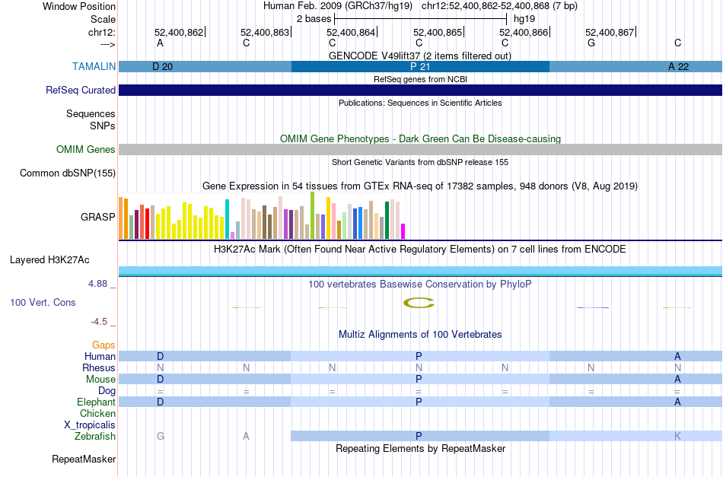Open Multiz Alignments of 100 Vertebrates title
Image resolution: width=723 pixels, height=477 pixels.
[420, 334]
